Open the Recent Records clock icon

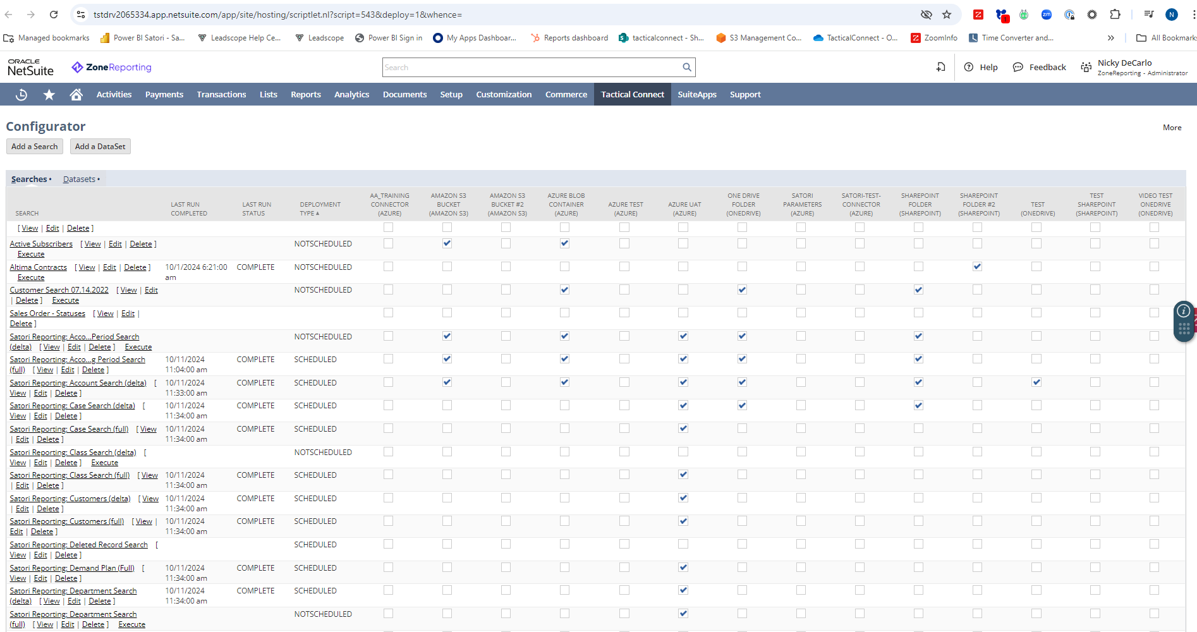(21, 95)
